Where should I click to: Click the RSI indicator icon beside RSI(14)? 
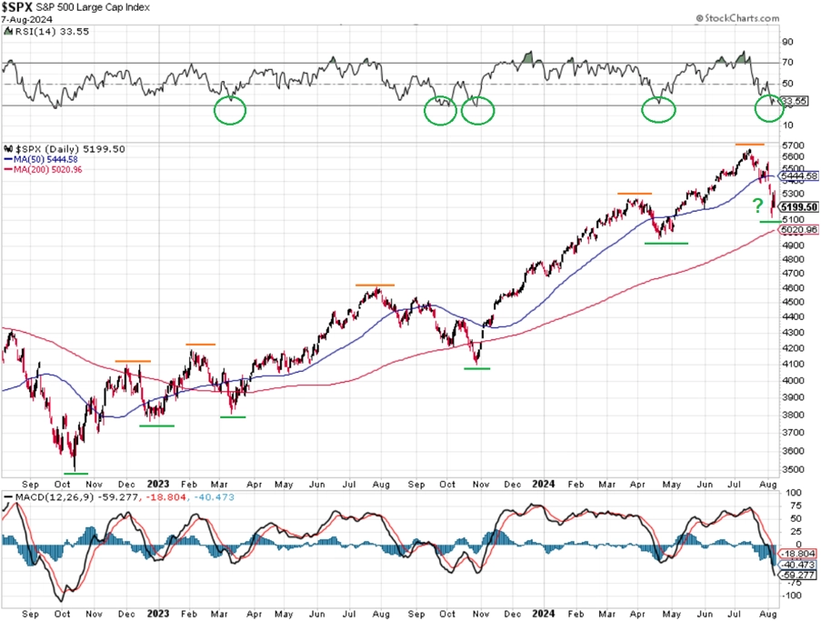[x=8, y=32]
